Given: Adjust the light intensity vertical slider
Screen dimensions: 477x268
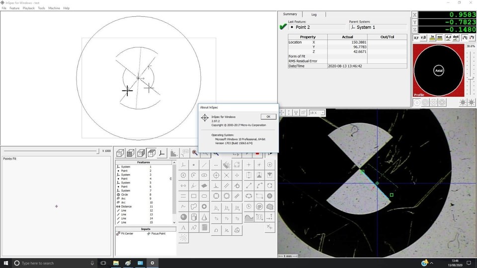Looking at the screenshot, I should coord(471,78).
